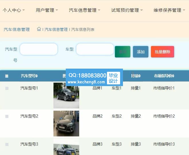
Task: Go to 汽车信息管理 breadcrumb link
Action: (56, 29)
